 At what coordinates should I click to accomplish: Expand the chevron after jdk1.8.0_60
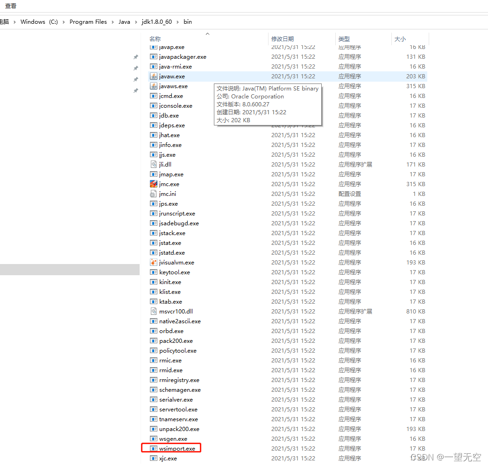(x=178, y=22)
